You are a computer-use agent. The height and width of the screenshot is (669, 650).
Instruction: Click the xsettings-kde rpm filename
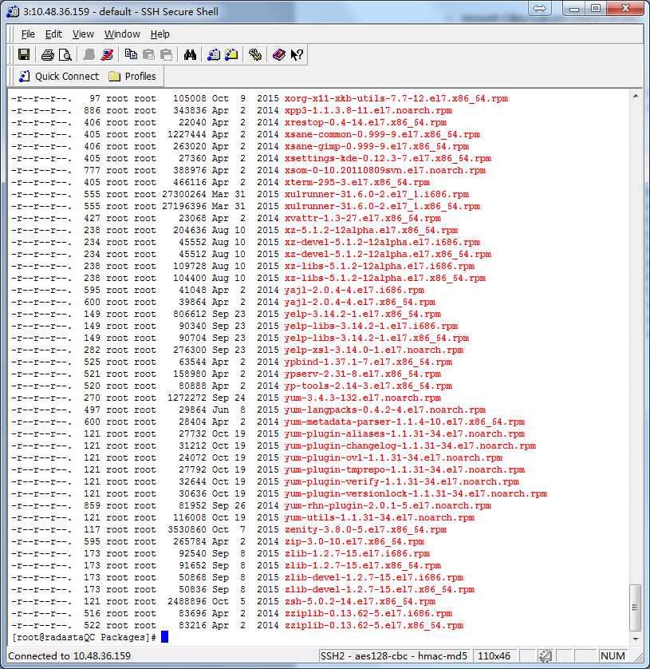(x=388, y=158)
